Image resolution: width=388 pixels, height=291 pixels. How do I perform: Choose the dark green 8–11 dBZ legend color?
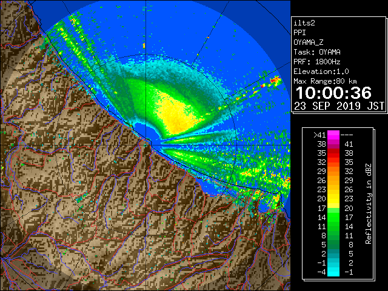point(333,235)
